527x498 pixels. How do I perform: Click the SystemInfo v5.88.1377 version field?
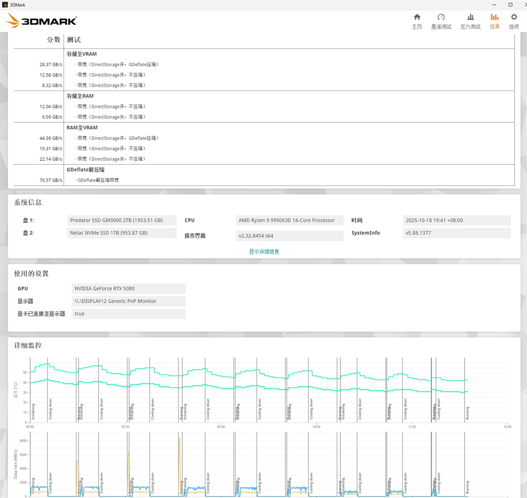click(456, 233)
